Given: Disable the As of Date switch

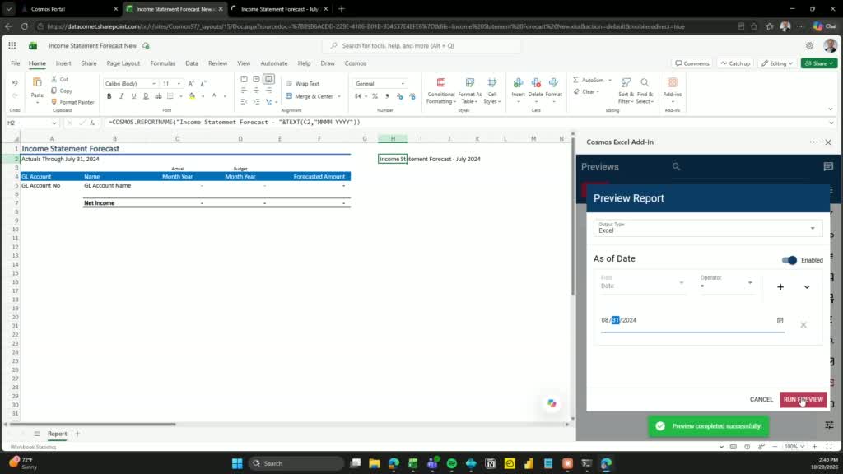Looking at the screenshot, I should (x=789, y=260).
